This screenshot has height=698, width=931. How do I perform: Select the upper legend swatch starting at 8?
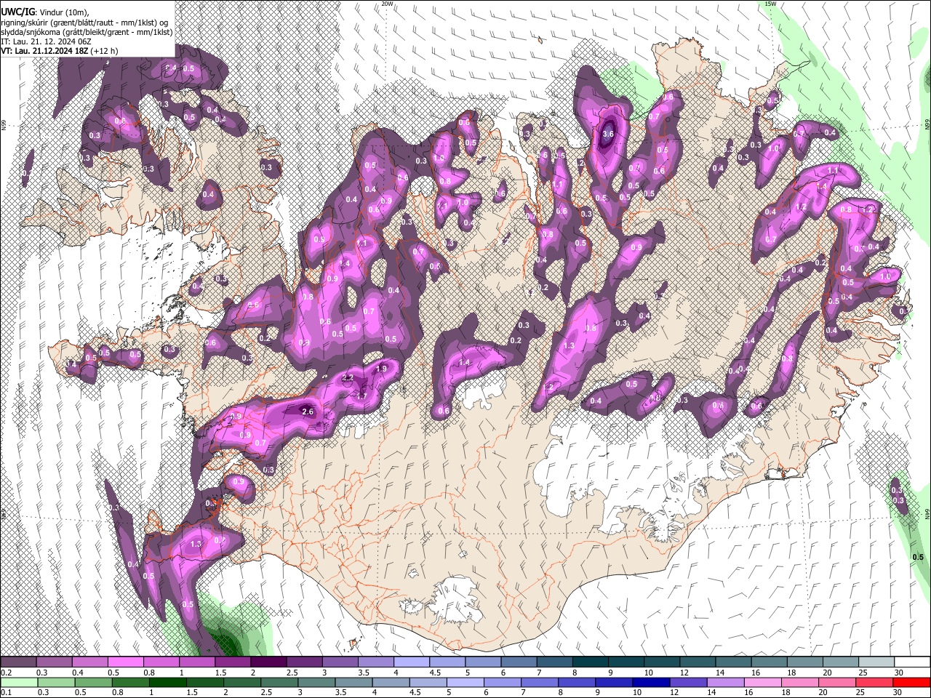[591, 662]
